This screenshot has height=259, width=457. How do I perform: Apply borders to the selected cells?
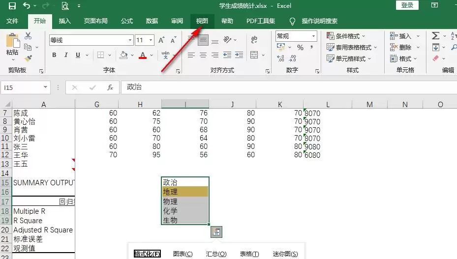click(100, 55)
